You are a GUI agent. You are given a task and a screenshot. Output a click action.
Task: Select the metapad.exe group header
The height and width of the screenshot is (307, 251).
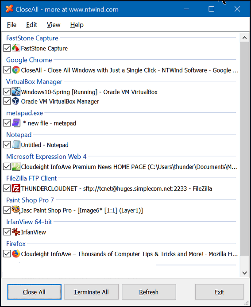(24, 113)
